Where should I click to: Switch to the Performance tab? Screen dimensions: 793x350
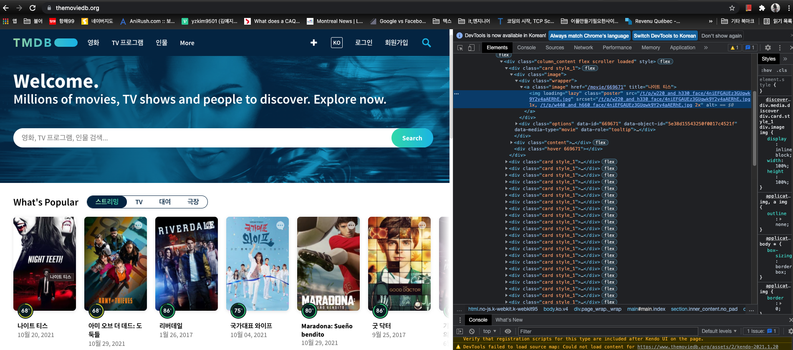617,48
